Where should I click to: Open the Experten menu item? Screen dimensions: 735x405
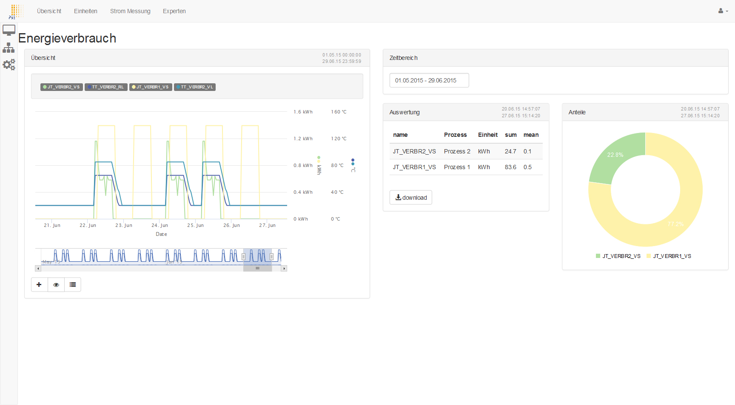coord(174,11)
